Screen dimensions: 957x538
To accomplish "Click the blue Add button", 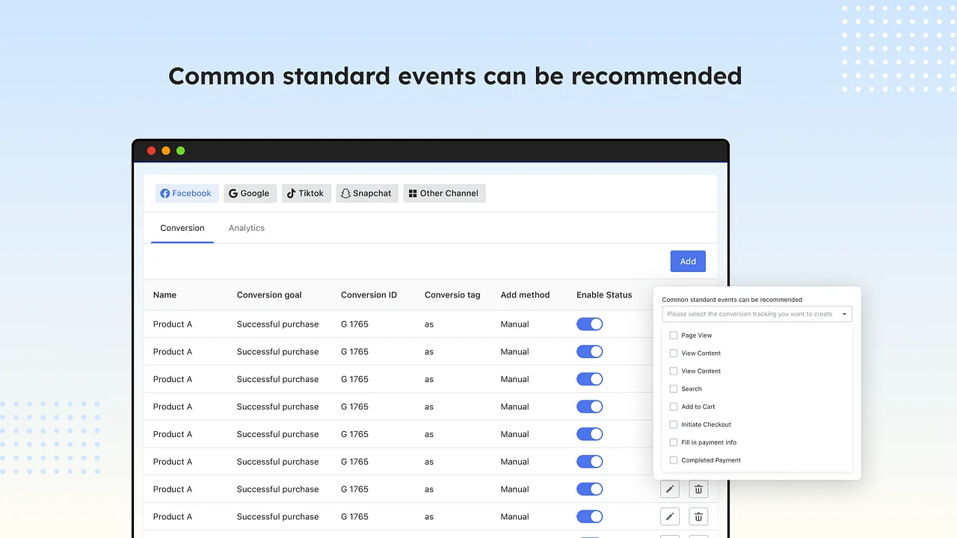I will pos(687,261).
